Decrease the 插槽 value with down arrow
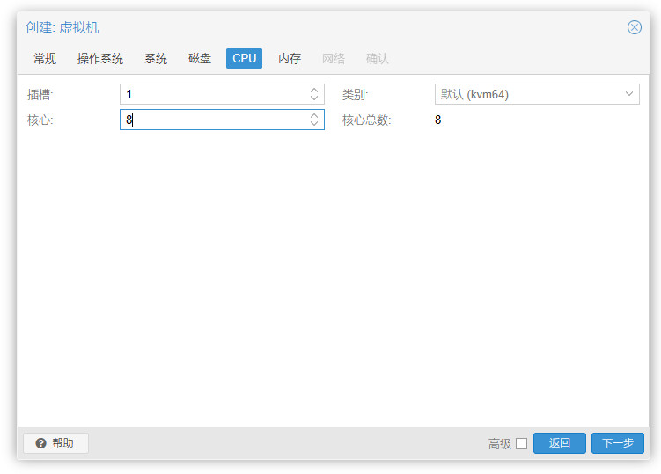The height and width of the screenshot is (474, 661). (x=314, y=98)
